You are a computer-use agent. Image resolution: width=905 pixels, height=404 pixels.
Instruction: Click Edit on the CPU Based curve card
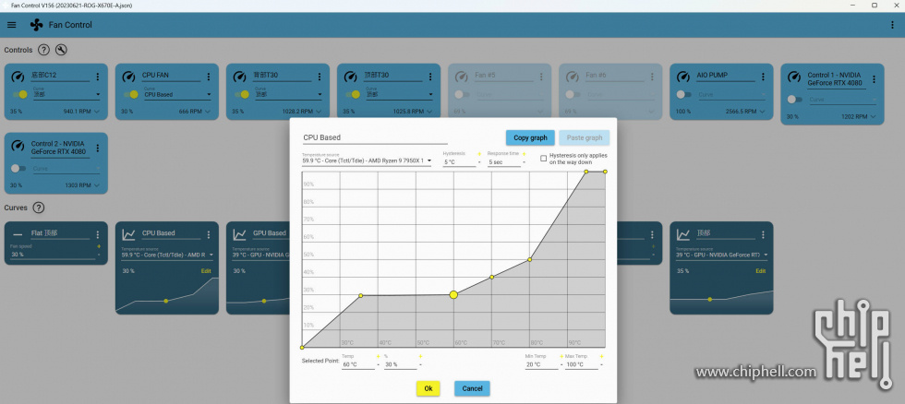coord(206,271)
